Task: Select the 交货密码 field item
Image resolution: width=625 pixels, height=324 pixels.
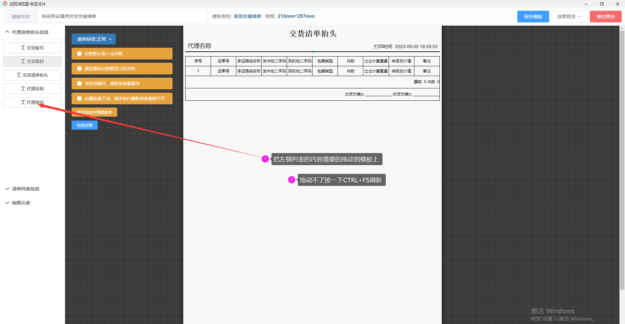Action: 32,61
